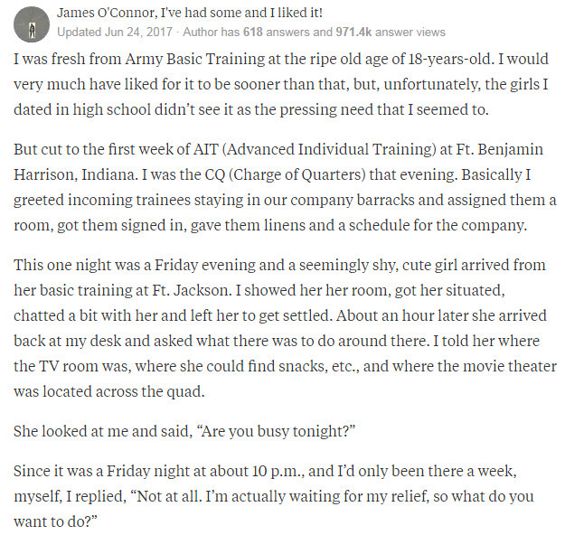Click the time "10 p.m." in the text
The image size is (565, 535).
(x=278, y=471)
